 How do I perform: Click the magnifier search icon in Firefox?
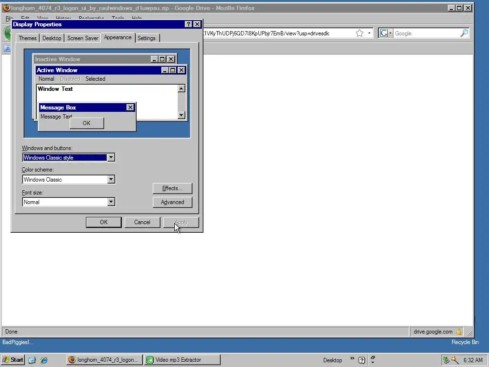click(464, 33)
